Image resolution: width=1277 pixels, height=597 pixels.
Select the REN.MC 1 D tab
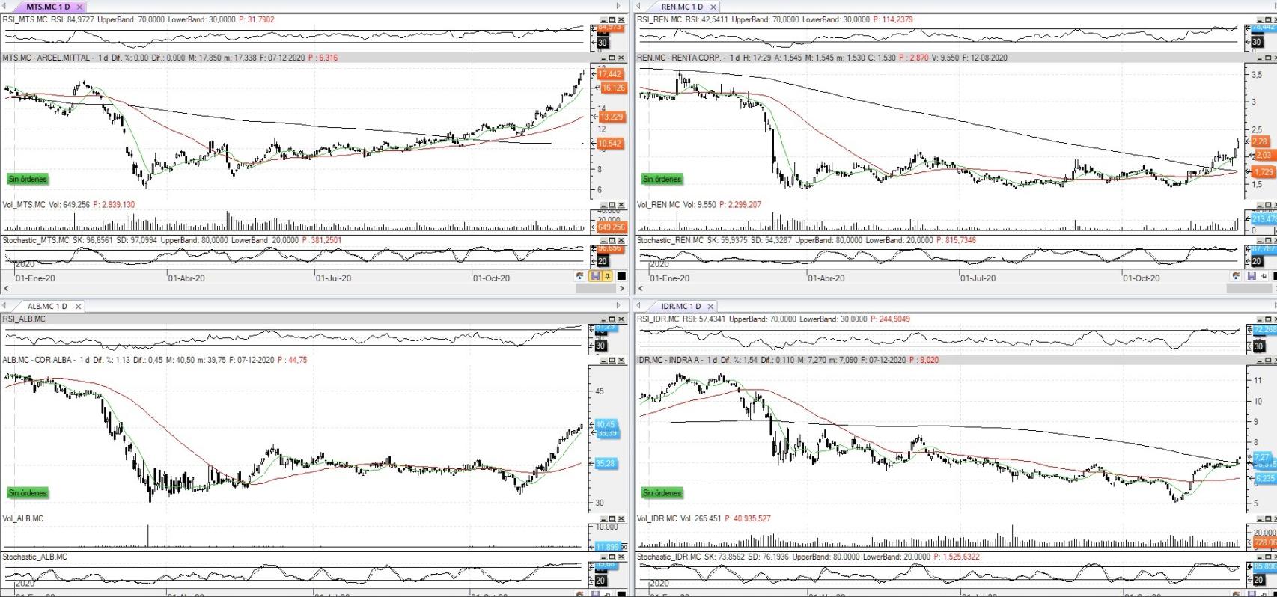coord(682,7)
